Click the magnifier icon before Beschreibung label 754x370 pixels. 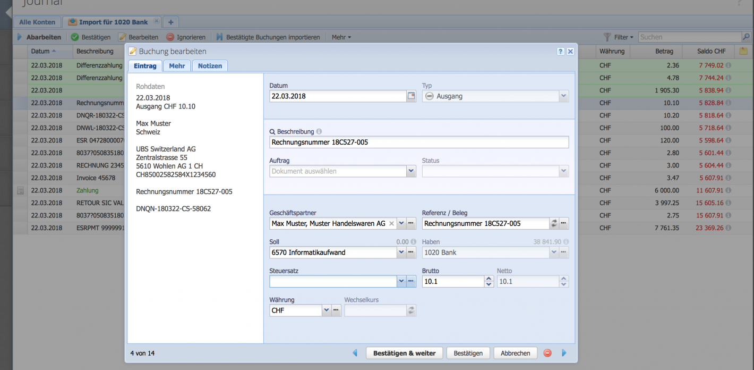[272, 131]
